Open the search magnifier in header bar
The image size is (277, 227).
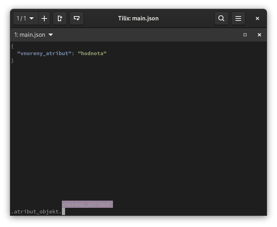(x=221, y=18)
